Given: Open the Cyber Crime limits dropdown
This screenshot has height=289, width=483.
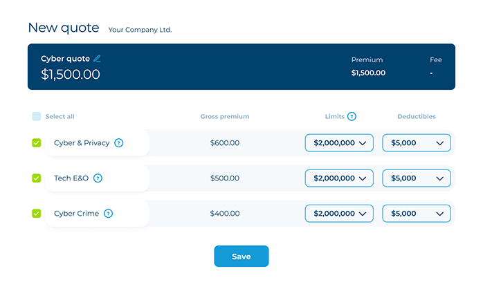Looking at the screenshot, I should click(339, 213).
